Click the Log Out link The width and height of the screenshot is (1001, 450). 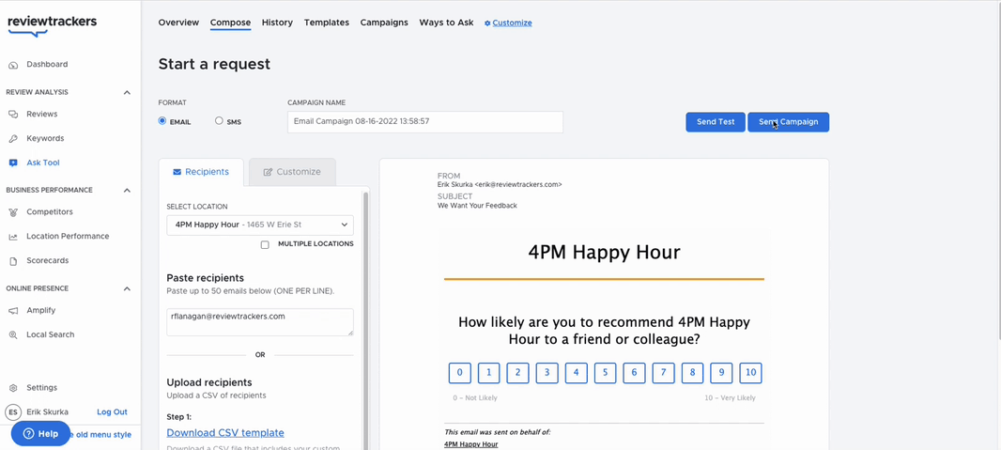point(112,412)
